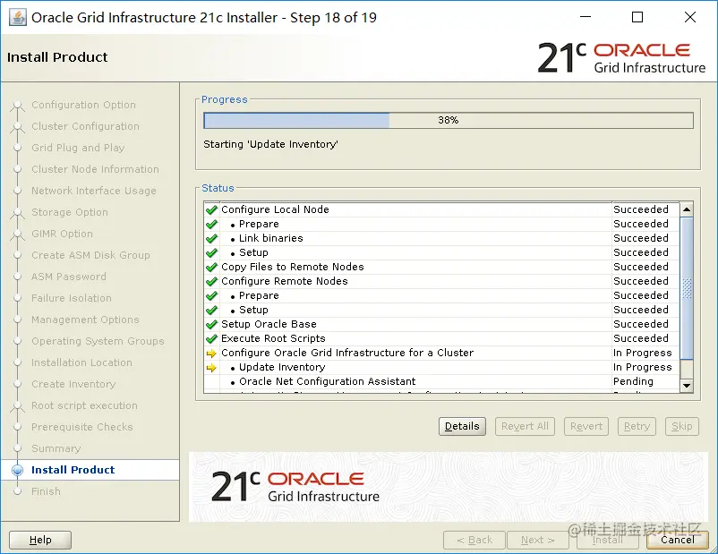This screenshot has height=554, width=718.
Task: Click the 38% progress bar
Action: coord(449,121)
